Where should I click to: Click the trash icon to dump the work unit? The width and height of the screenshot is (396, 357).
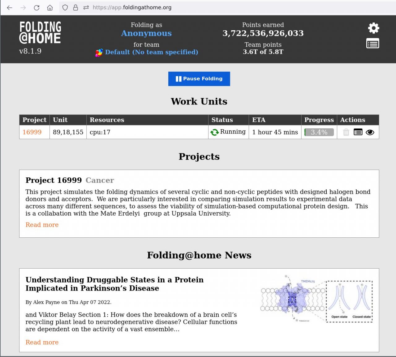[x=346, y=132]
